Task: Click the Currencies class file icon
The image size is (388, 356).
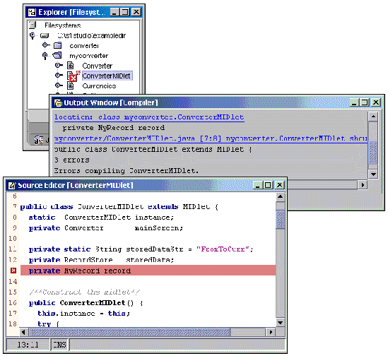Action: pos(71,85)
